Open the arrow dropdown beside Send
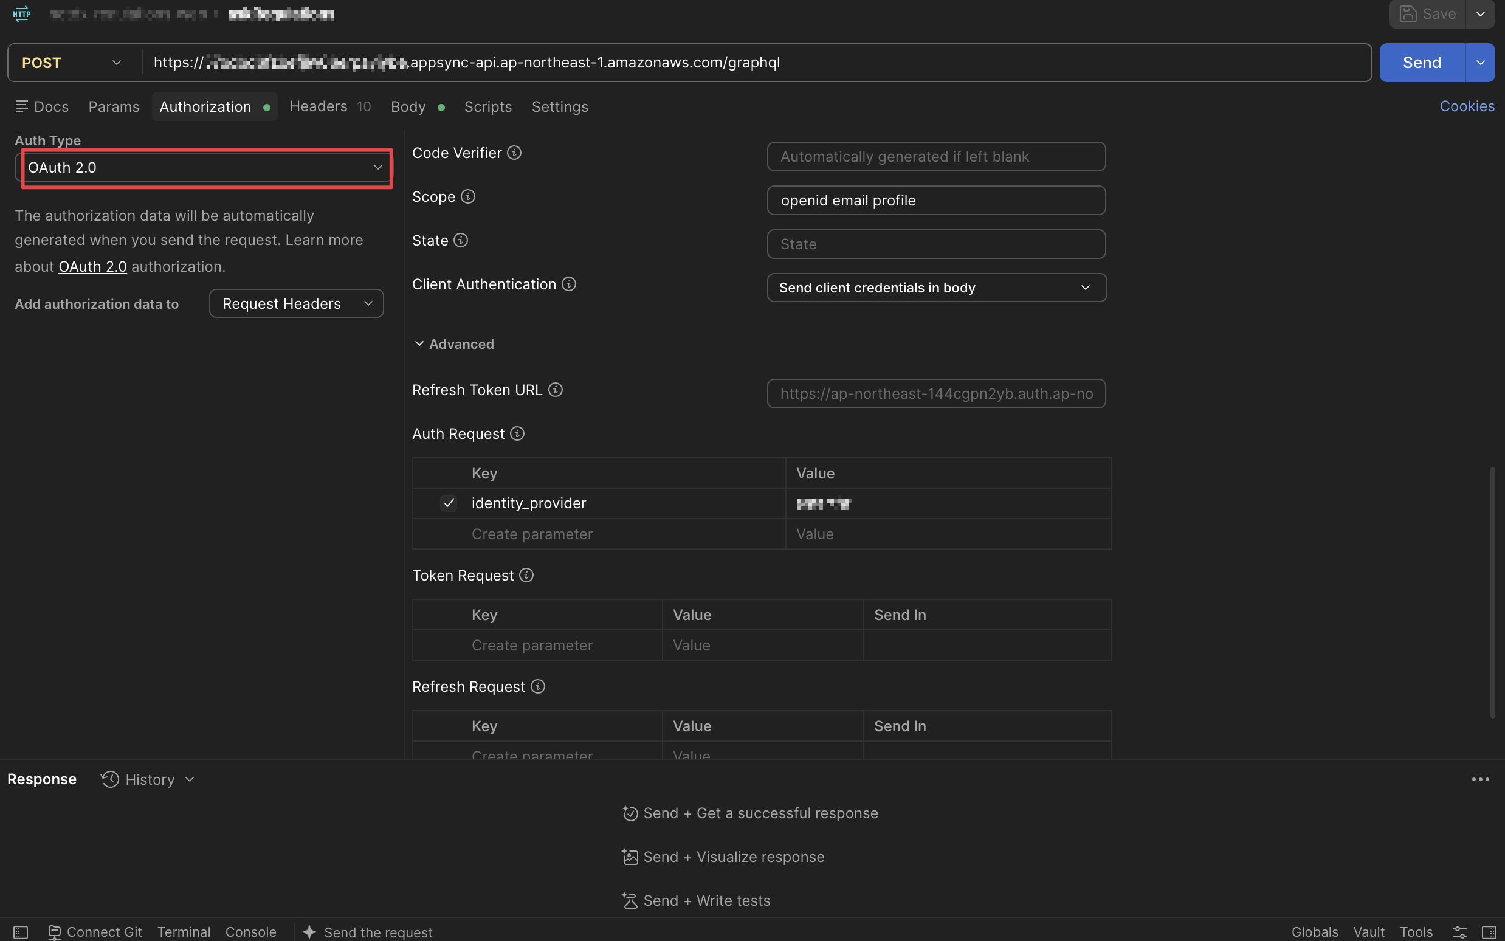Viewport: 1505px width, 941px height. (1480, 62)
